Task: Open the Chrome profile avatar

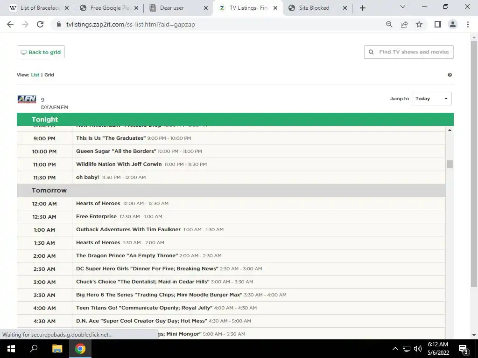Action: click(x=453, y=24)
